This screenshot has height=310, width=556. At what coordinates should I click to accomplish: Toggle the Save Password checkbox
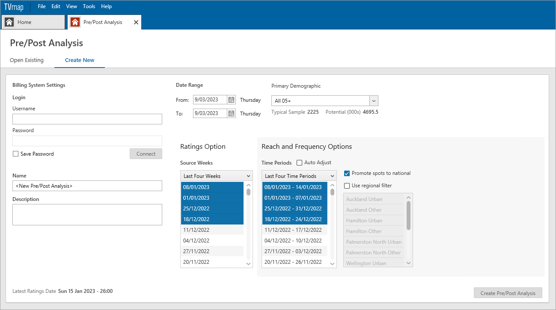pos(16,154)
